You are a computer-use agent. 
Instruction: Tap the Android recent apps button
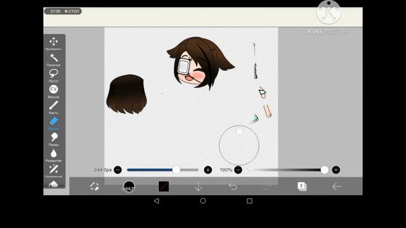(x=249, y=201)
